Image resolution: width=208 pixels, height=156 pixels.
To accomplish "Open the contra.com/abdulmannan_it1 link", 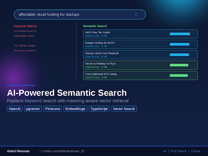I will point(63,151).
